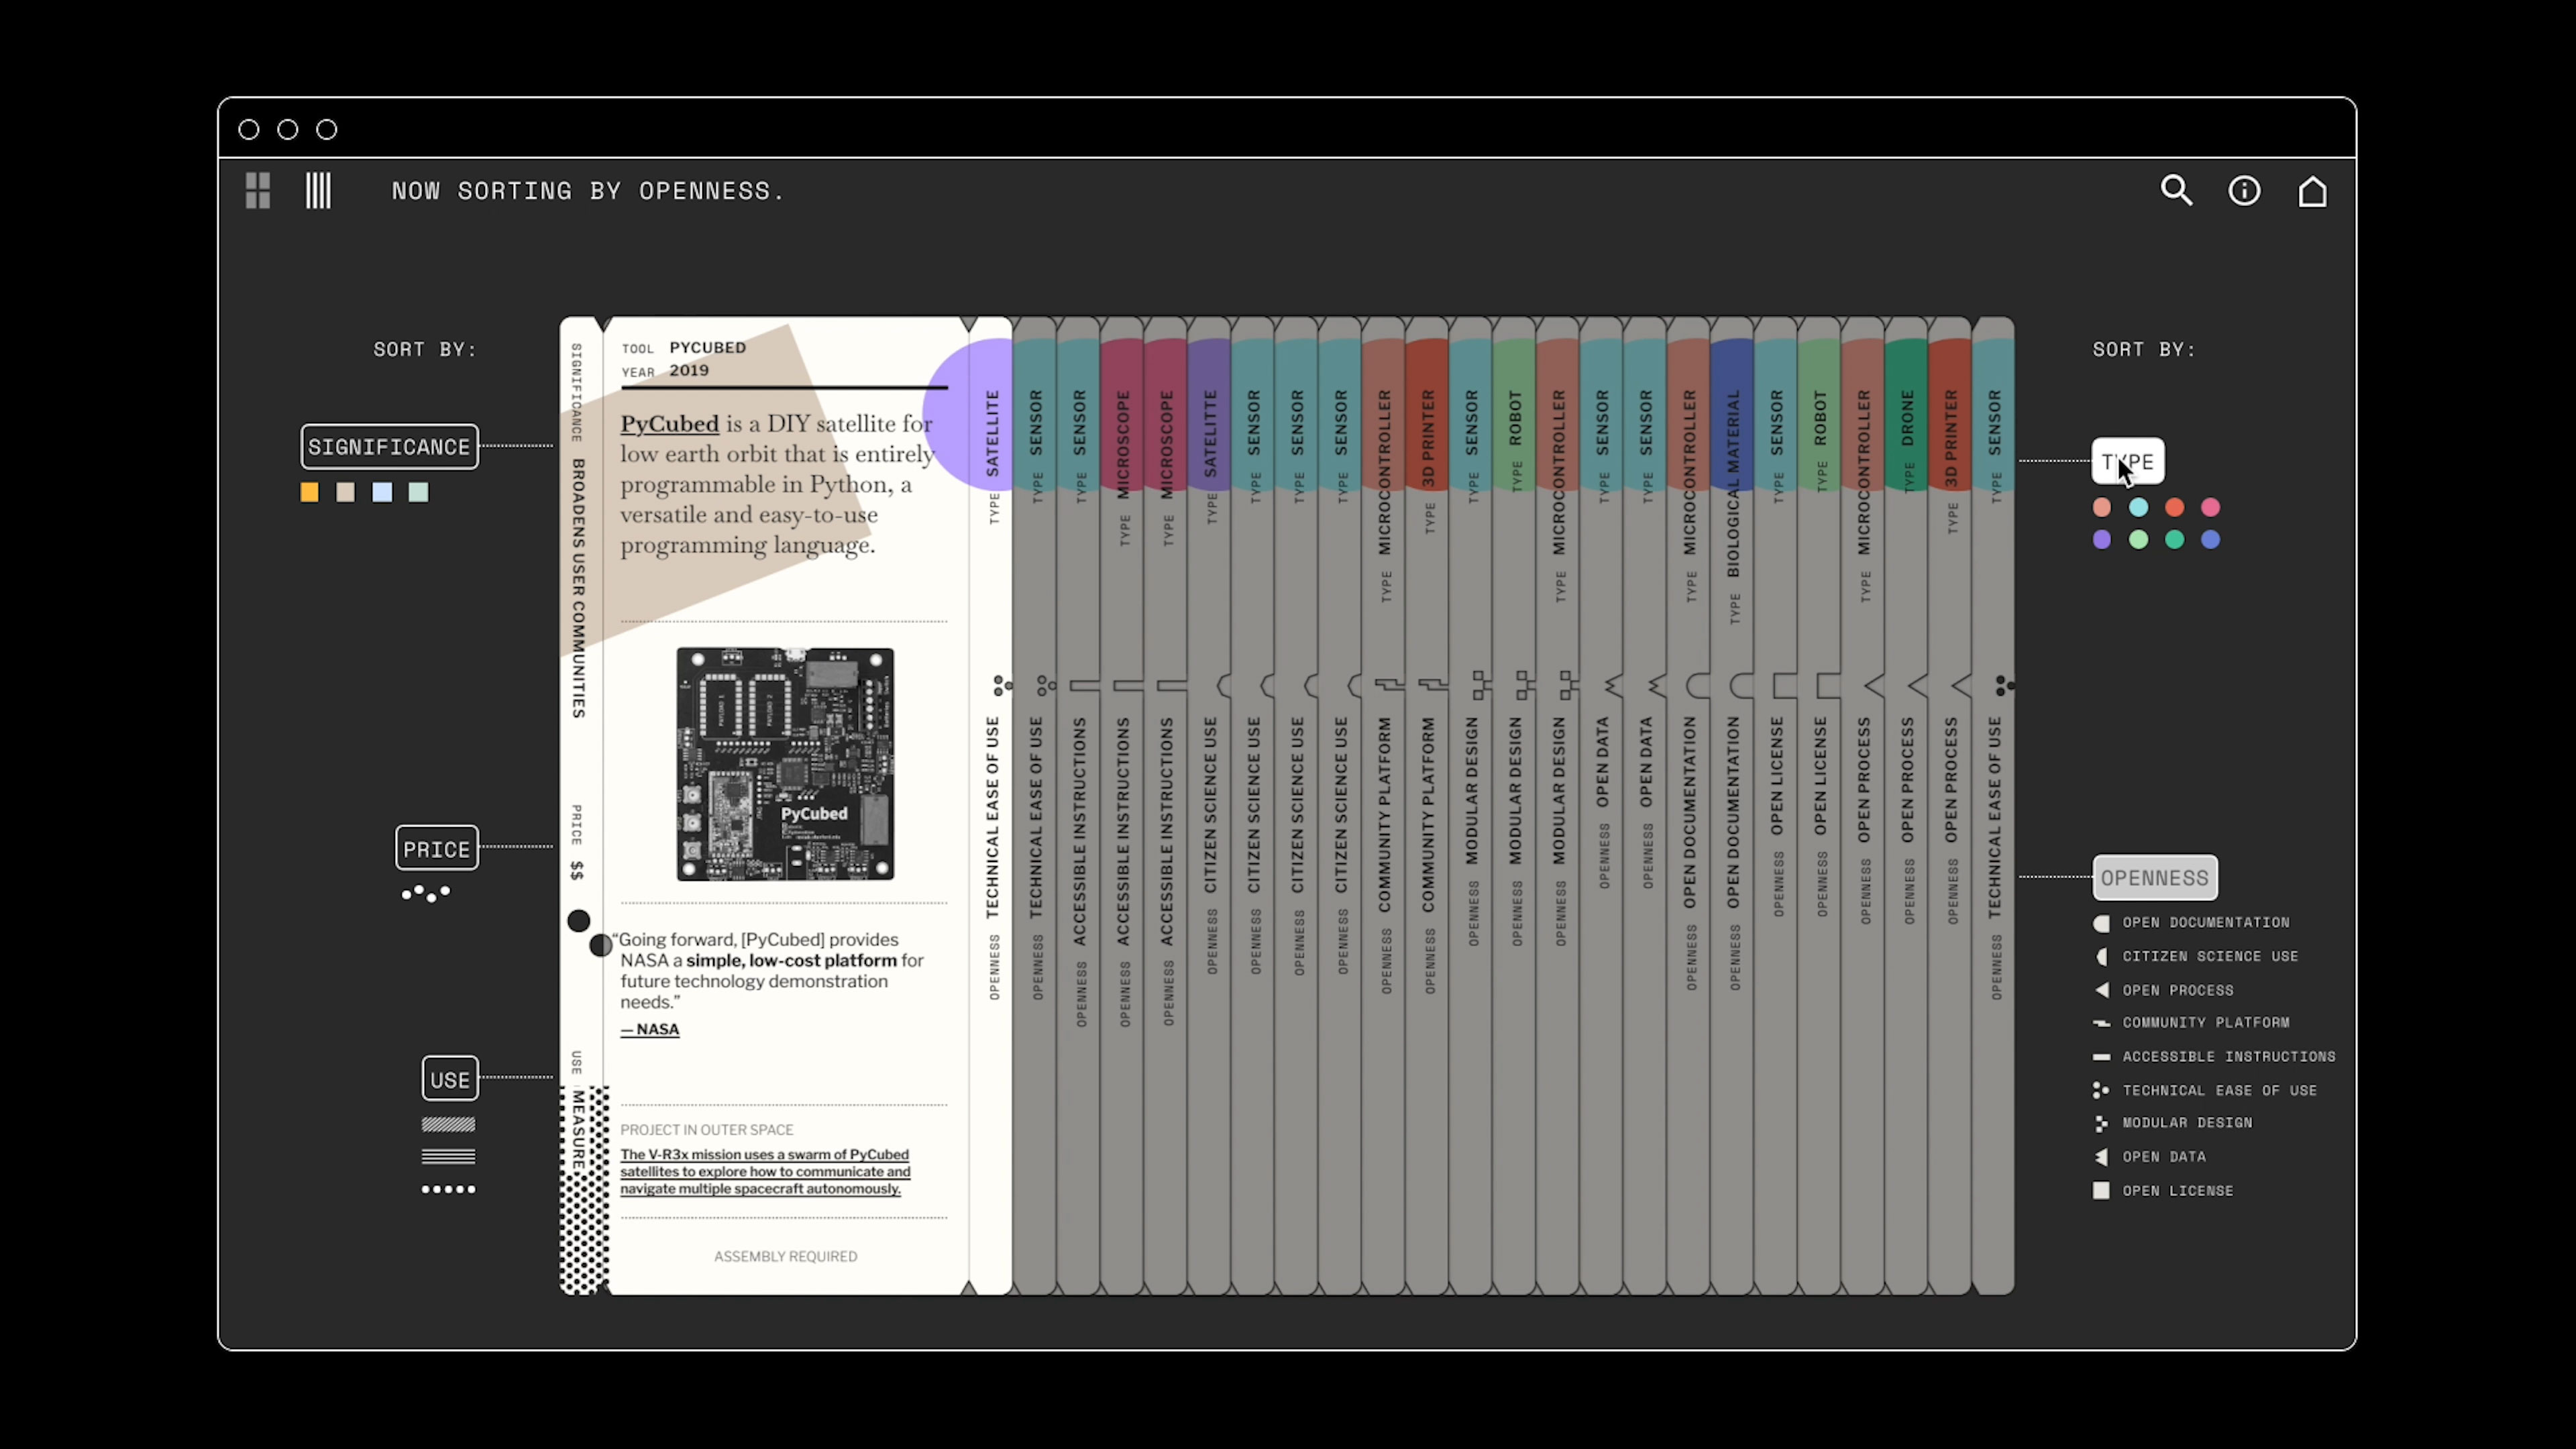The width and height of the screenshot is (2576, 1449).
Task: Click the Technical Ease of Use dotted icon
Action: click(2102, 1090)
